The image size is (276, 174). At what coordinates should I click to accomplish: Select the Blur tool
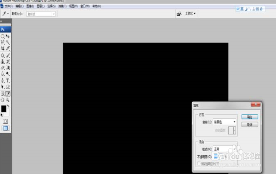point(3,74)
